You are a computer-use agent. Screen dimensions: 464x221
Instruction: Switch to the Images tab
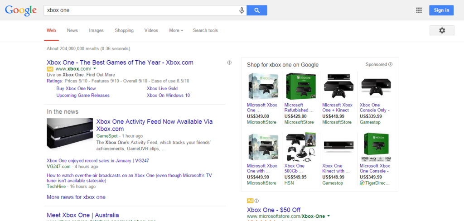tap(96, 30)
